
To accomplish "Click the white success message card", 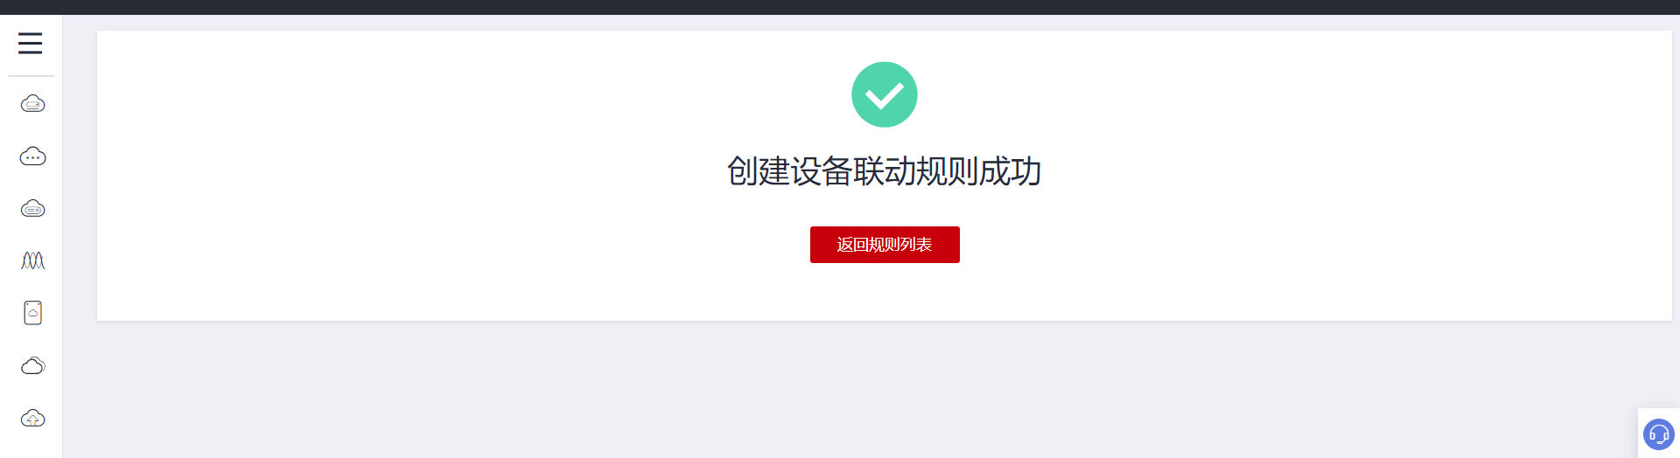I will (x=884, y=176).
